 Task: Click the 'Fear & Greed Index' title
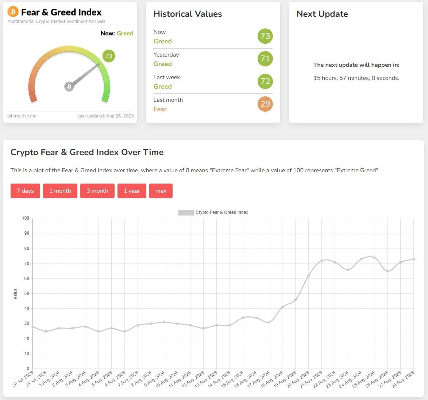[61, 12]
